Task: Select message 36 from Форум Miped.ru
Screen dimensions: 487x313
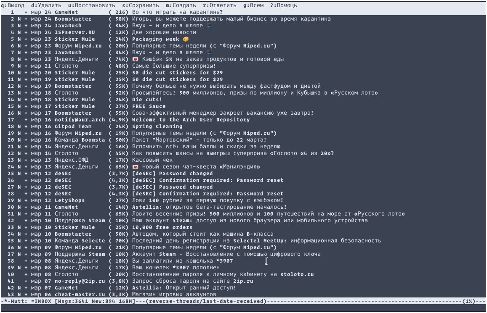Action: pos(243,247)
